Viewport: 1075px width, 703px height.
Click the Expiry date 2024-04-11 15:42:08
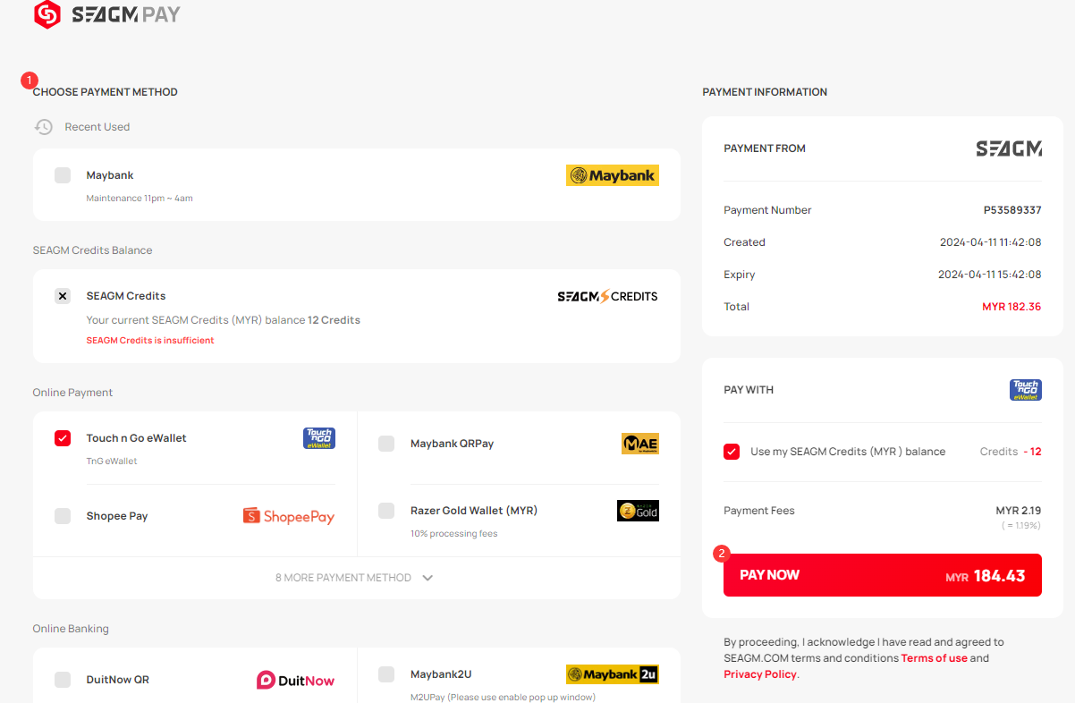(x=990, y=275)
